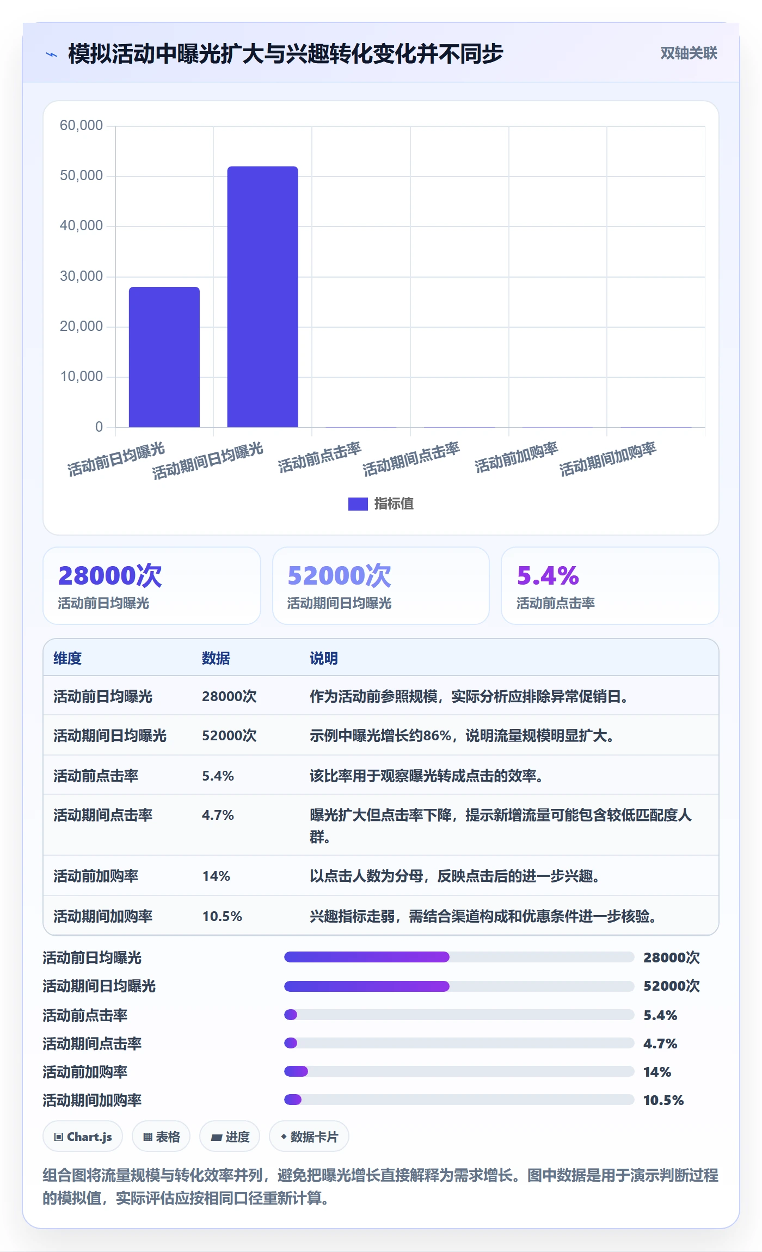The image size is (762, 1252).
Task: Click the 活动前点击率 x-axis label
Action: (319, 457)
